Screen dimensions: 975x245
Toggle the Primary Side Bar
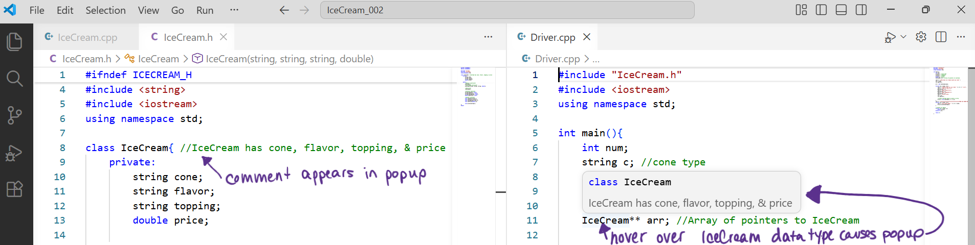[x=821, y=10]
